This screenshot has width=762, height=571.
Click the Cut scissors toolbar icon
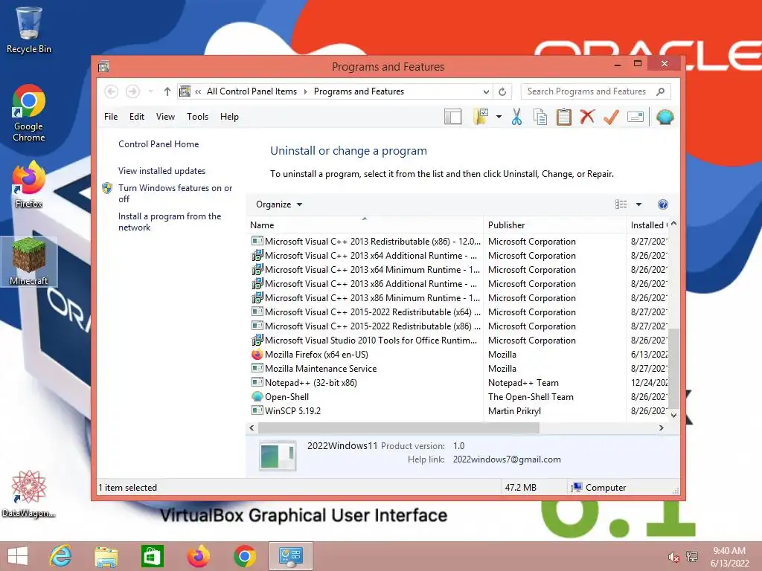(516, 117)
